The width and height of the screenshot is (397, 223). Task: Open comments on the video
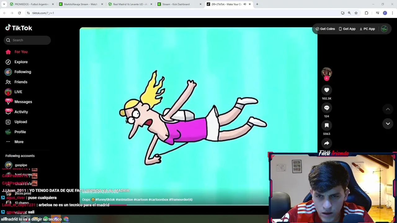click(x=327, y=107)
